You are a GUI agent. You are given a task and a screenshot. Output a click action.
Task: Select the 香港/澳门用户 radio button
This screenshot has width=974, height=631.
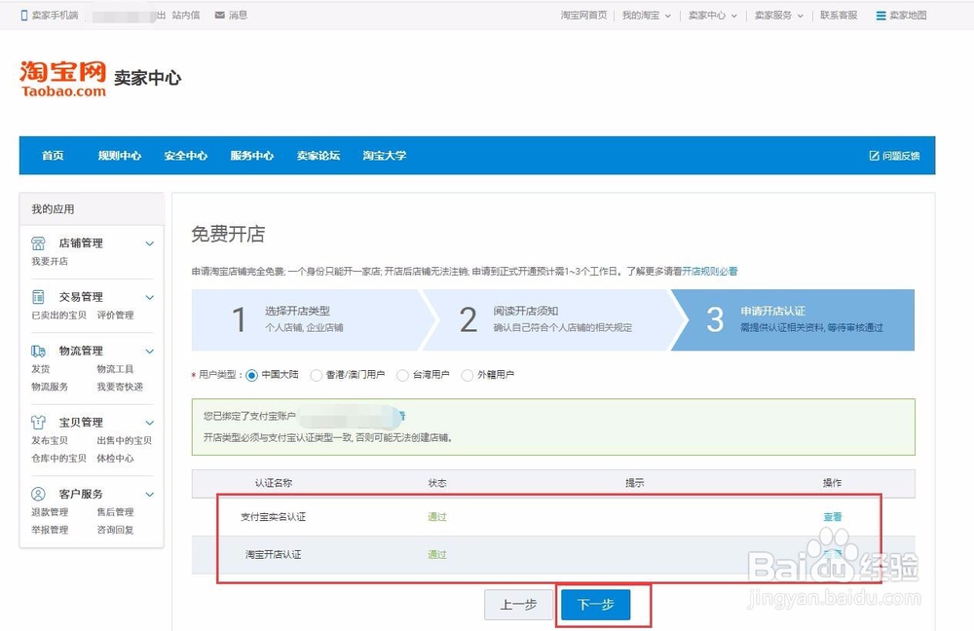317,375
